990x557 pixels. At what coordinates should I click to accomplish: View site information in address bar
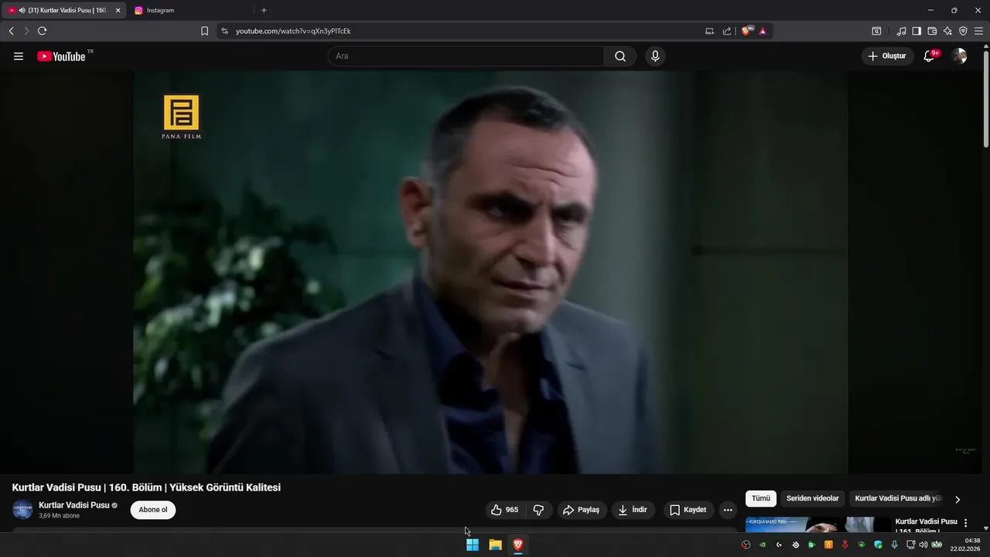tap(224, 31)
